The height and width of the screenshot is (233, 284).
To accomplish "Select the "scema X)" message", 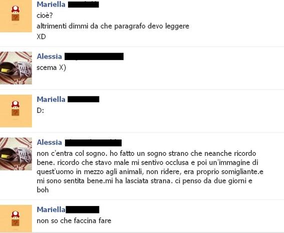I will point(51,67).
